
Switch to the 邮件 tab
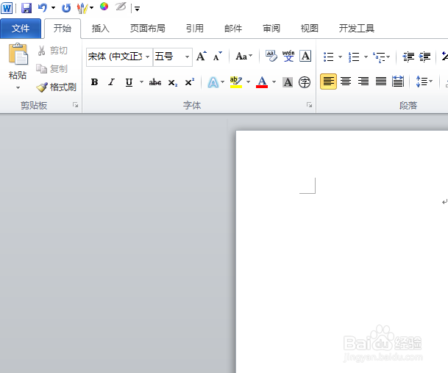pos(233,28)
